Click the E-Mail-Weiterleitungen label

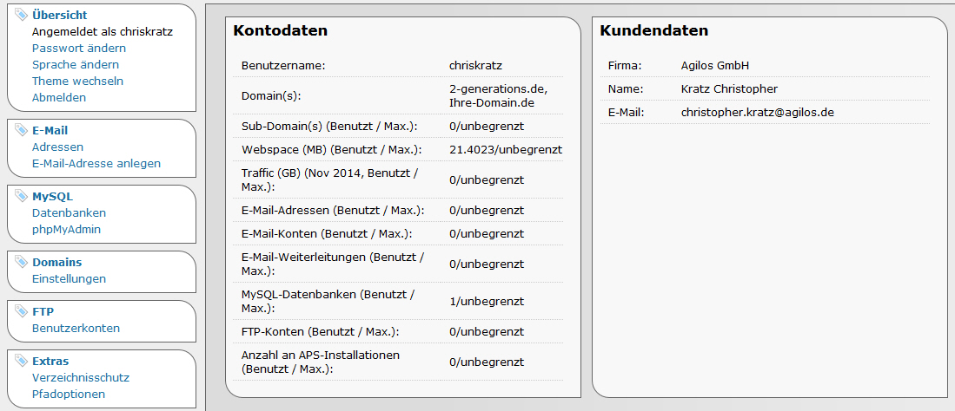click(333, 264)
